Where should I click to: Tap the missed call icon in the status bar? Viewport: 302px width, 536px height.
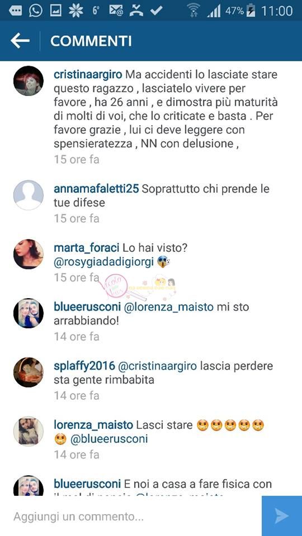coord(136,11)
